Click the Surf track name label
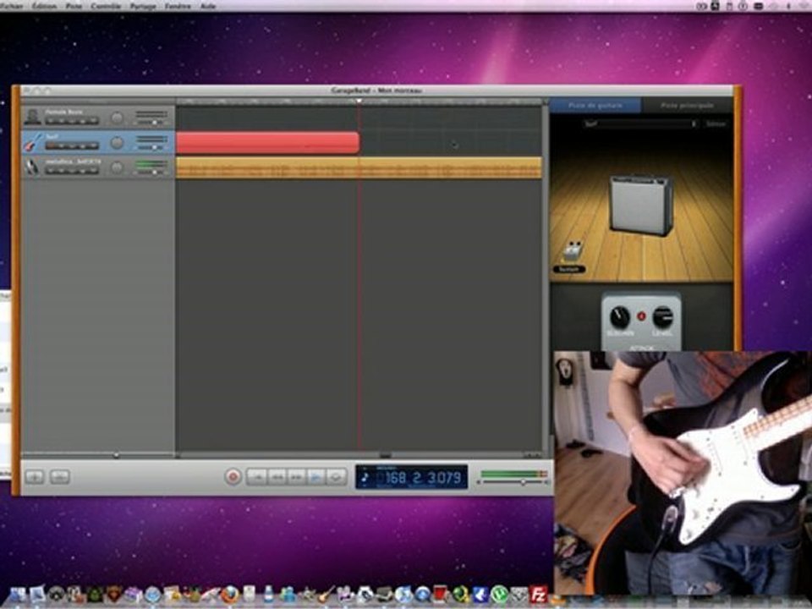Screen dimensions: 812x609 click(x=52, y=137)
